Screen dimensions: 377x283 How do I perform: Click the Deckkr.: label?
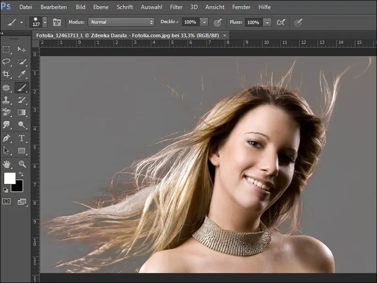point(170,22)
